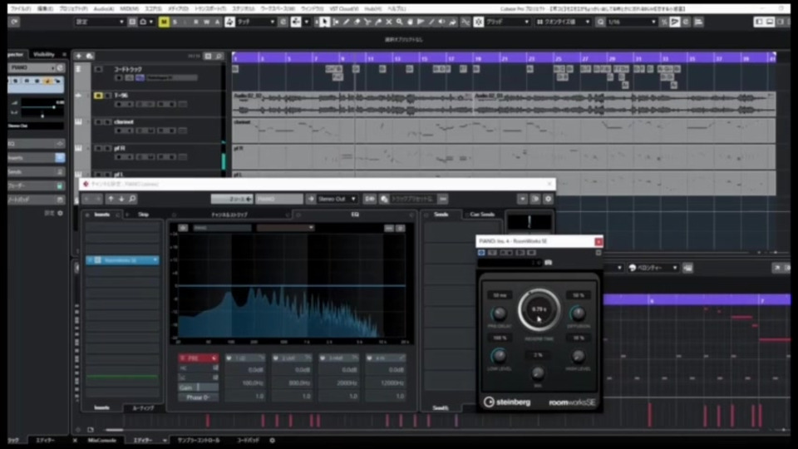
Task: Turn the RoomWorks Mix knob
Action: 538,373
